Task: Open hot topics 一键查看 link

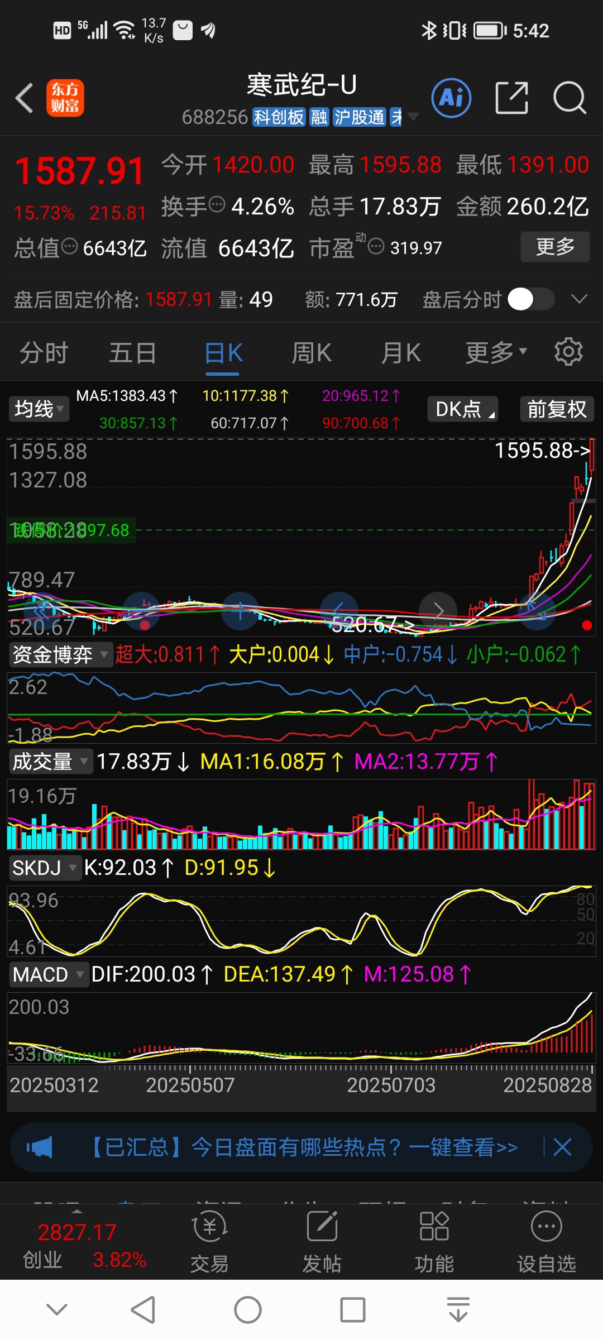Action: point(463,1147)
